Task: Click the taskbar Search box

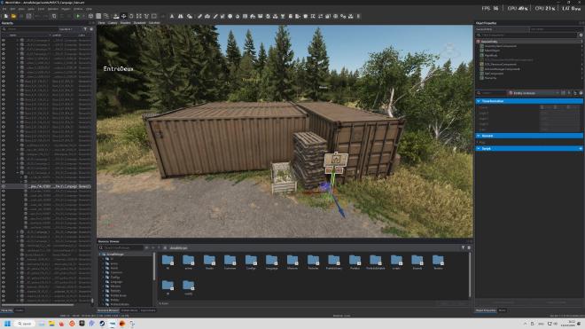Action: point(25,324)
